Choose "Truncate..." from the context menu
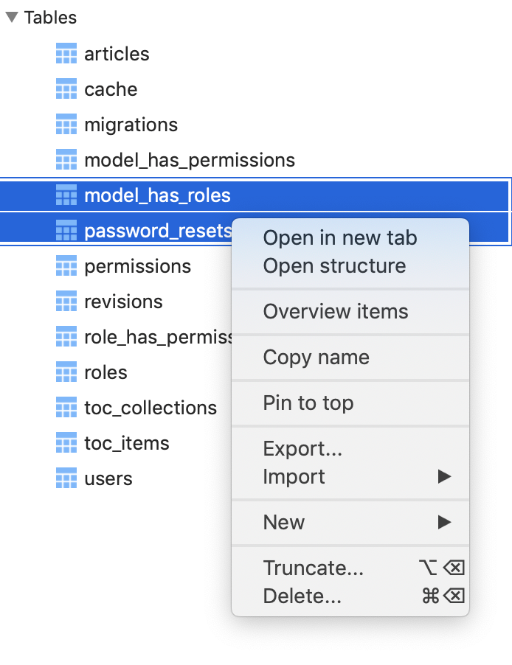512x665 pixels. point(314,568)
